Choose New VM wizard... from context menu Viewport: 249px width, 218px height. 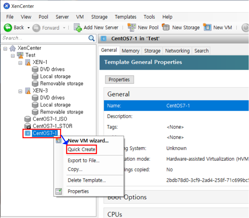pyautogui.click(x=88, y=141)
